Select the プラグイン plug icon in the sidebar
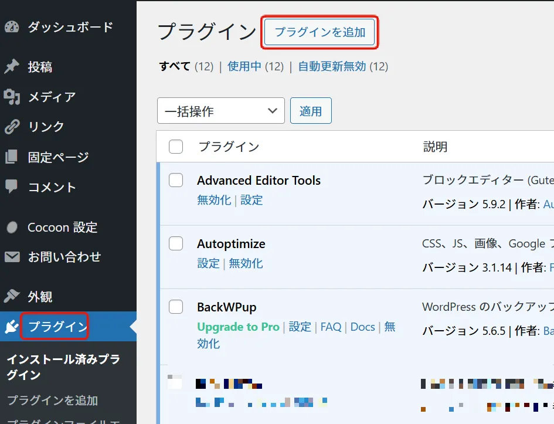The width and height of the screenshot is (554, 424). 13,327
